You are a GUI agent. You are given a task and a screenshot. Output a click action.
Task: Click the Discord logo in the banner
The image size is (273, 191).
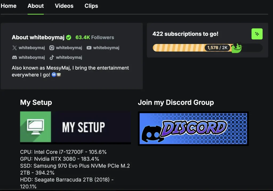coord(152,134)
